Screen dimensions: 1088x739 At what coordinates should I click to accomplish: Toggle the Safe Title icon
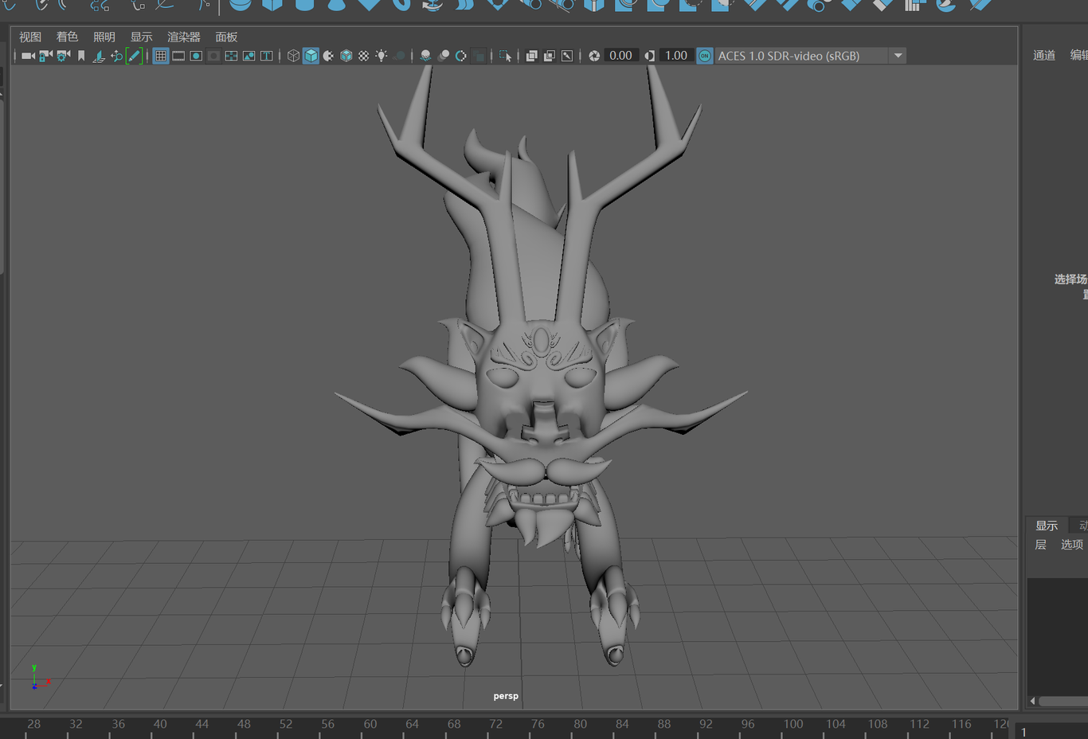(x=266, y=56)
